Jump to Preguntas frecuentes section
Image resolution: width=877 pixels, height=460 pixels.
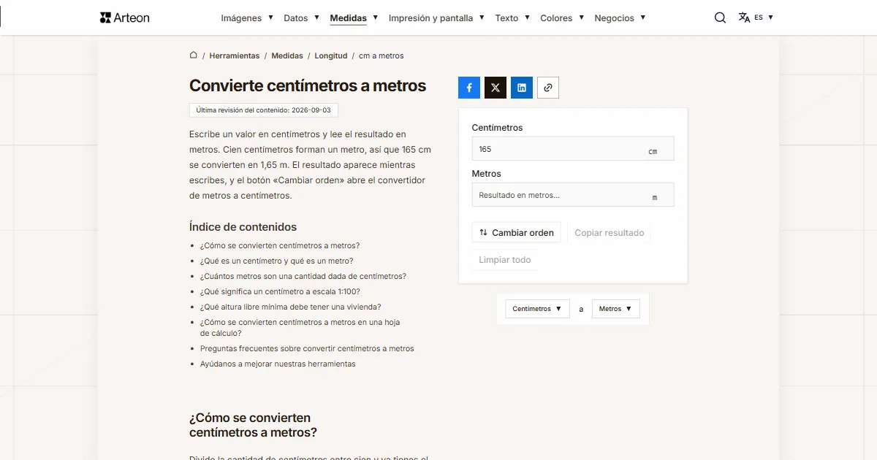307,348
